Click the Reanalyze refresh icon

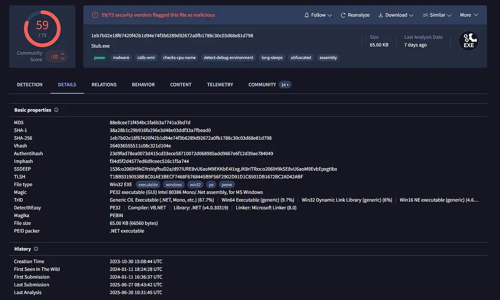coord(343,15)
